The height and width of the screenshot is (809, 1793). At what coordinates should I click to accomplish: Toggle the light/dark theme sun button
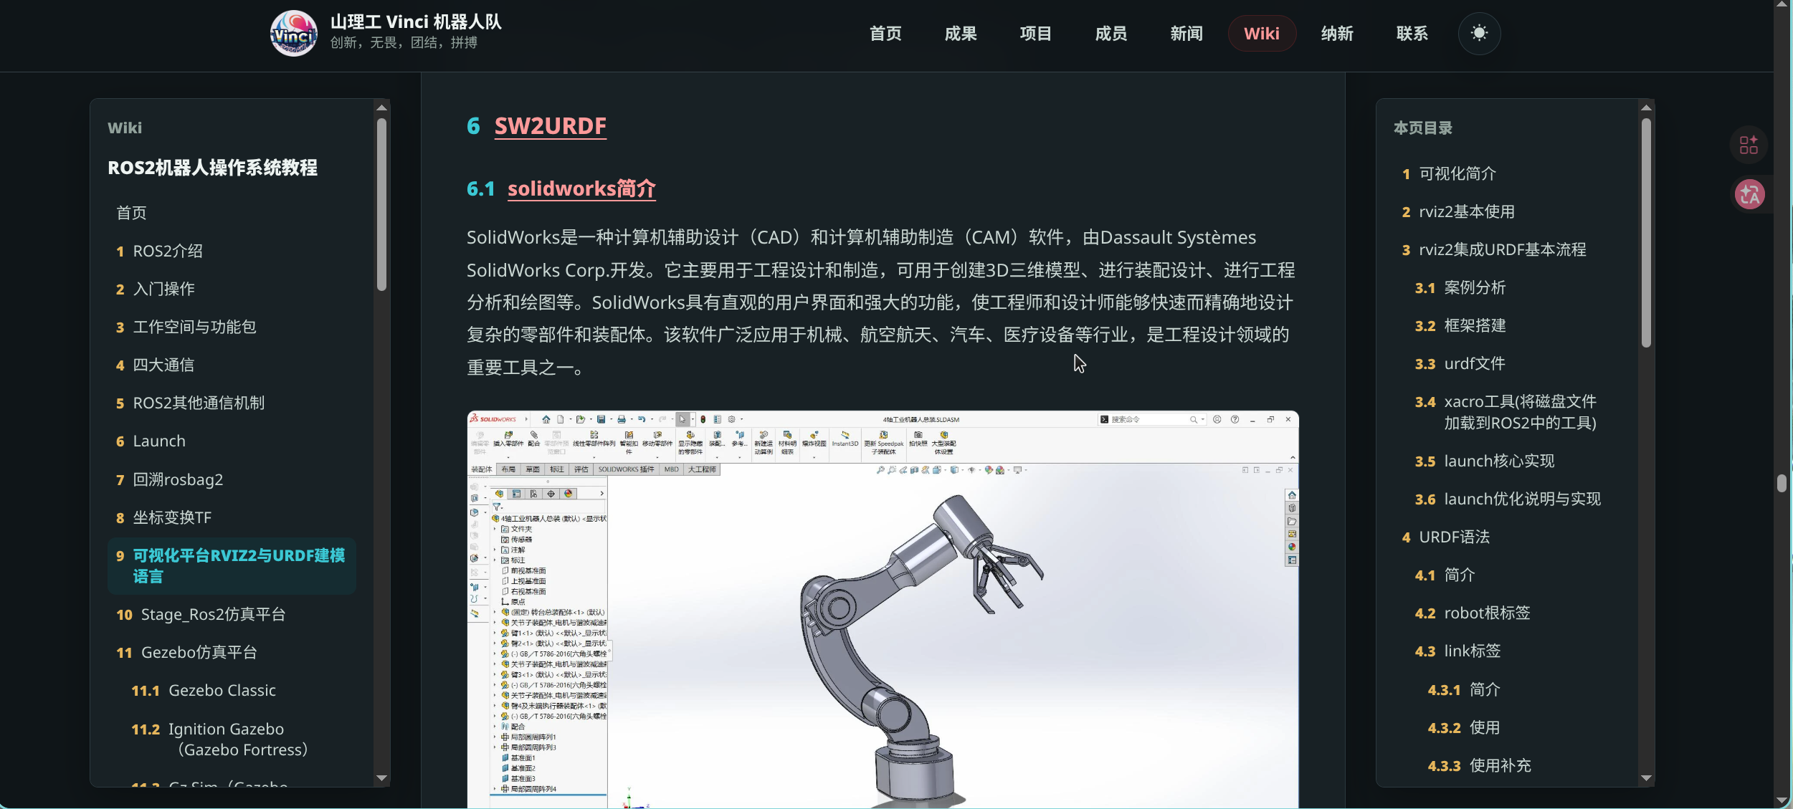click(1479, 34)
